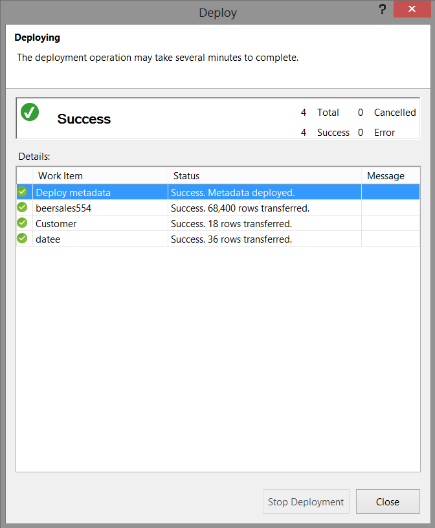Select the Customer work item
The height and width of the screenshot is (528, 435).
point(56,224)
